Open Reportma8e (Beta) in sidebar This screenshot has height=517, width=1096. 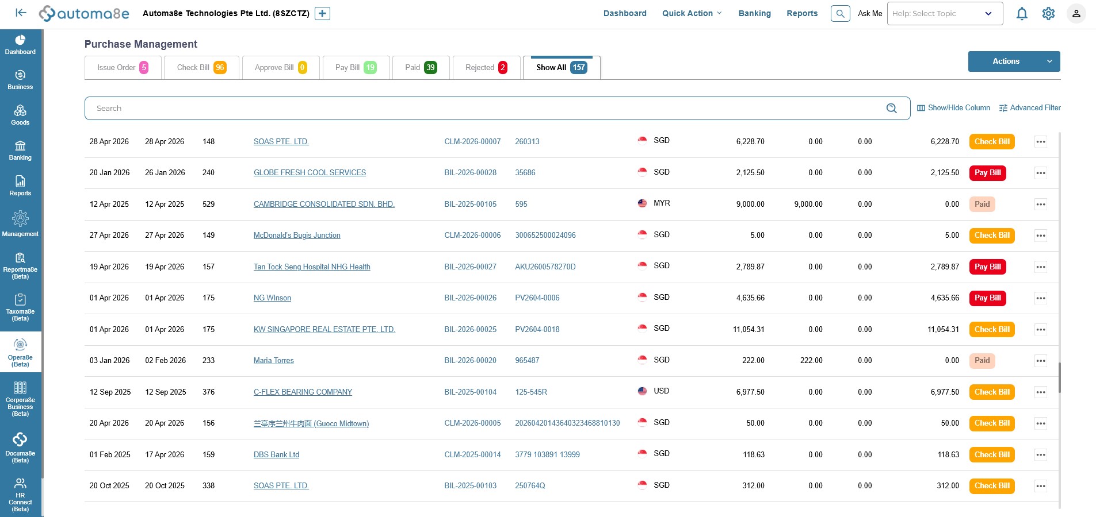point(20,265)
